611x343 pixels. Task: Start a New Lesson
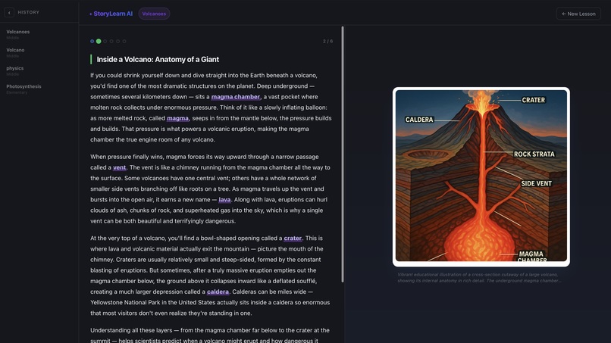click(x=578, y=14)
